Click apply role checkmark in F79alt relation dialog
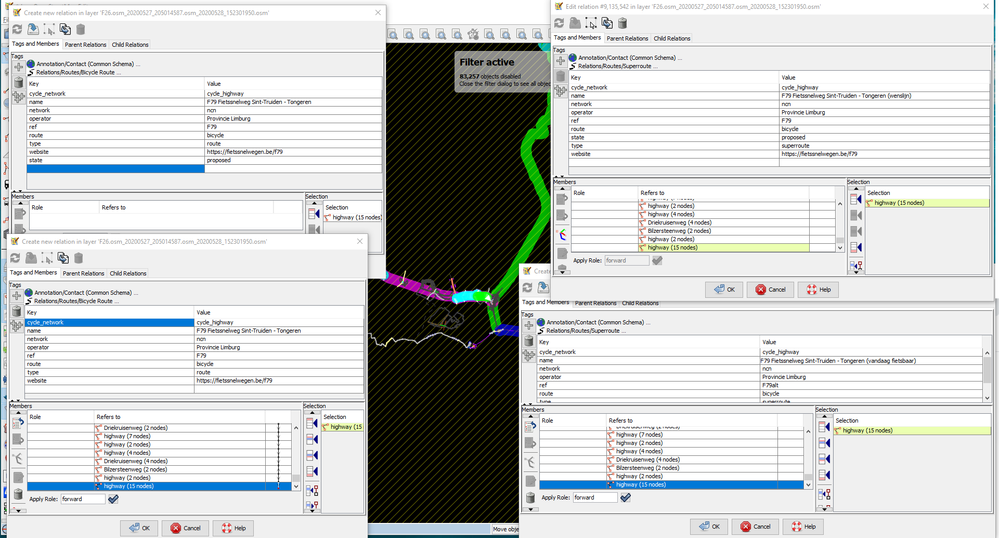Viewport: 999px width, 538px height. [x=626, y=497]
